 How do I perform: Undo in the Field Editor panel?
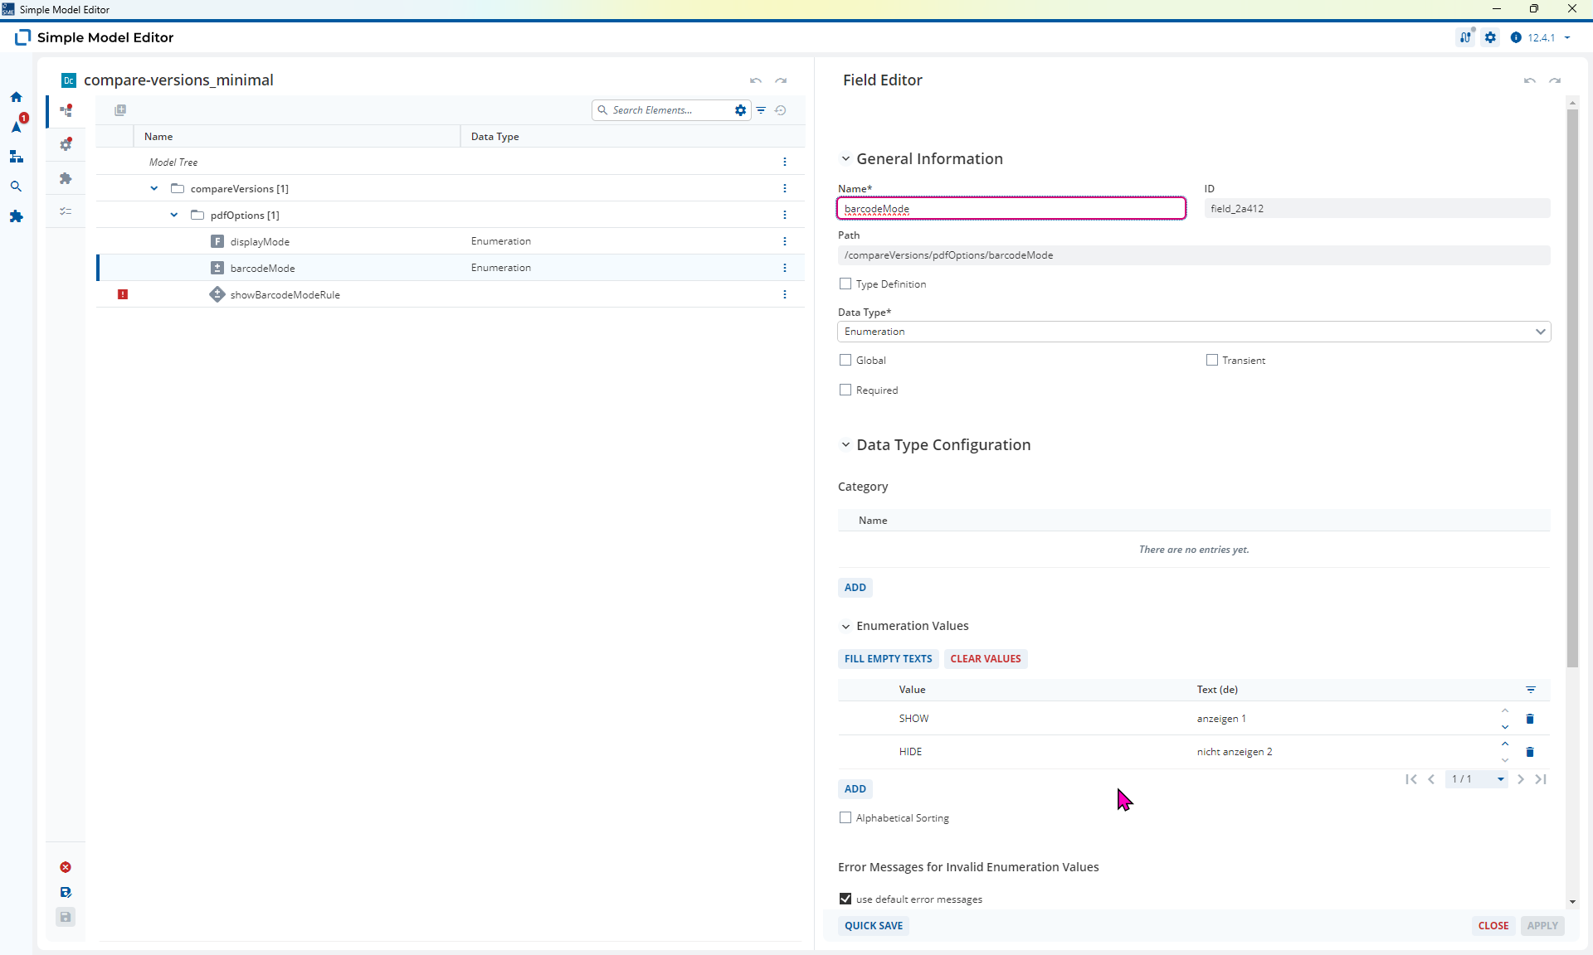pos(1530,80)
